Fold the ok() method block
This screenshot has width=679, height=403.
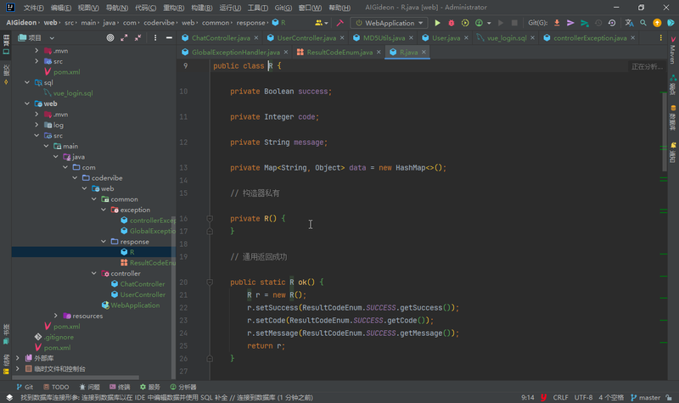210,283
